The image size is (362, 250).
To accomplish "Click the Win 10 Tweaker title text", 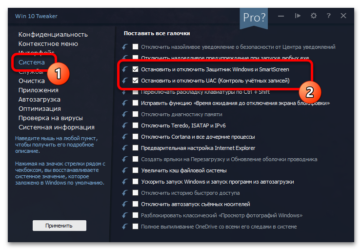I will [x=36, y=16].
